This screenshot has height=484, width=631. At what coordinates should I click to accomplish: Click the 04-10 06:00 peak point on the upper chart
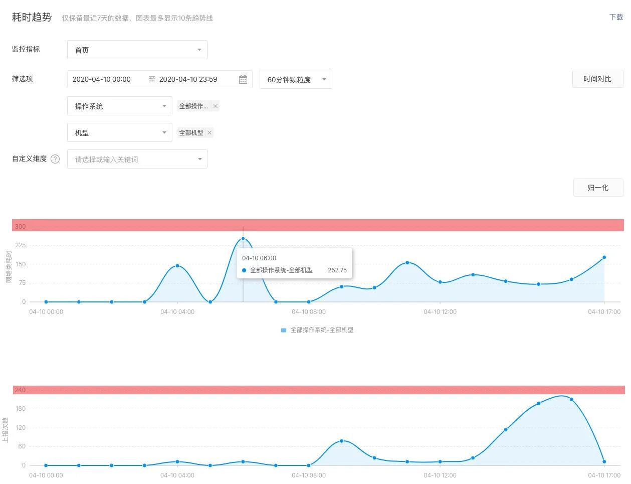point(243,239)
